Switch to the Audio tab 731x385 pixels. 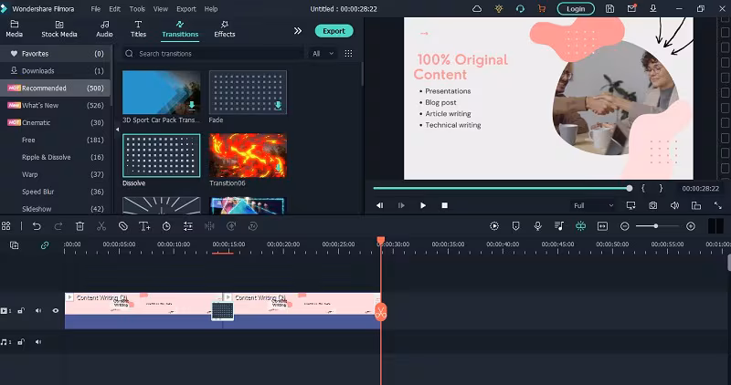click(104, 29)
